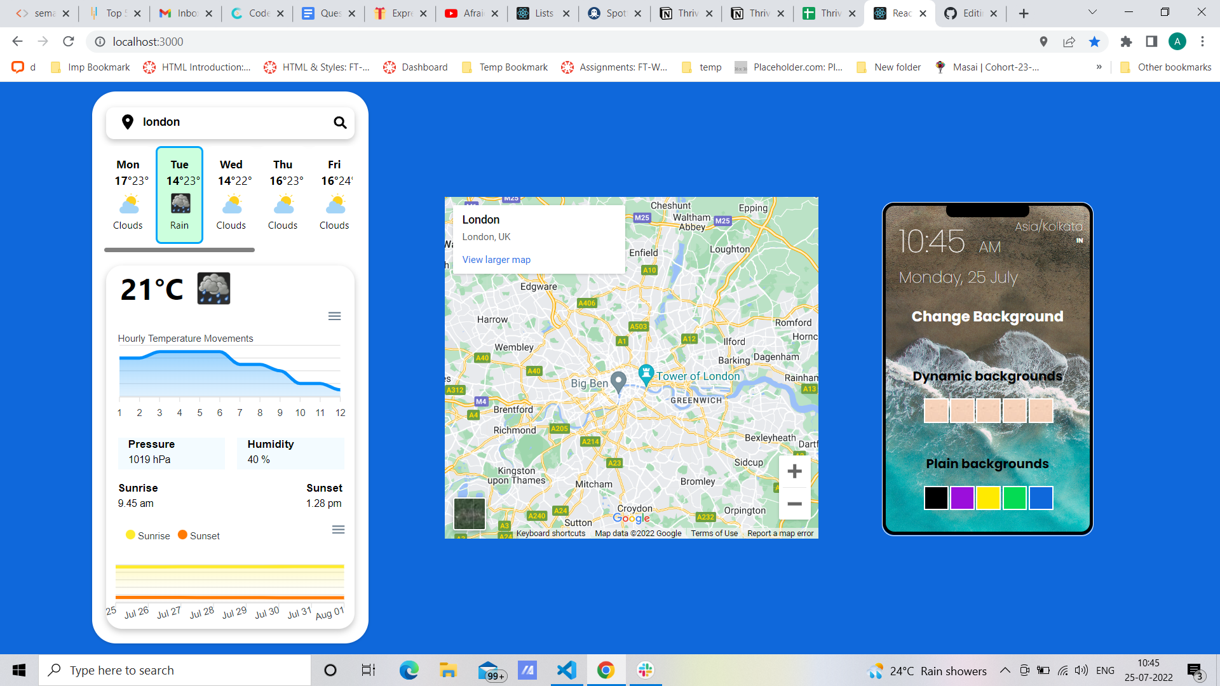Open the Chrome profile avatar A
Image resolution: width=1220 pixels, height=686 pixels.
coord(1177,42)
